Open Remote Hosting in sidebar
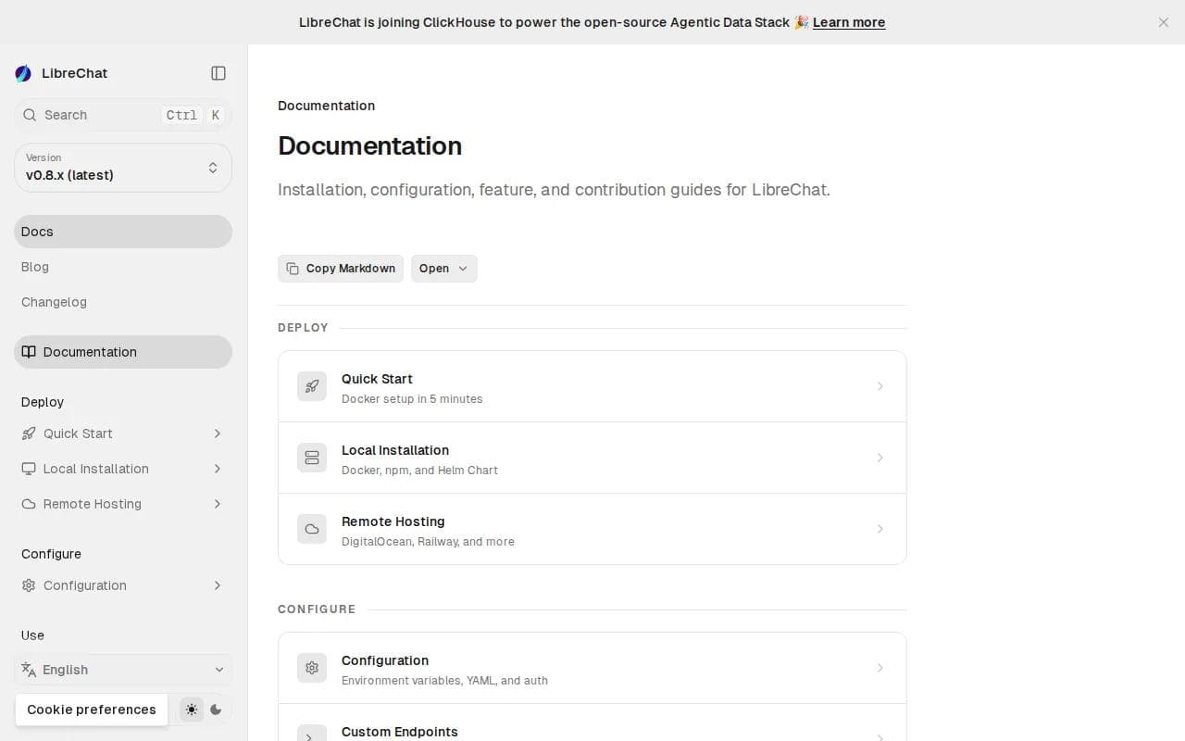This screenshot has height=741, width=1185. coord(123,504)
